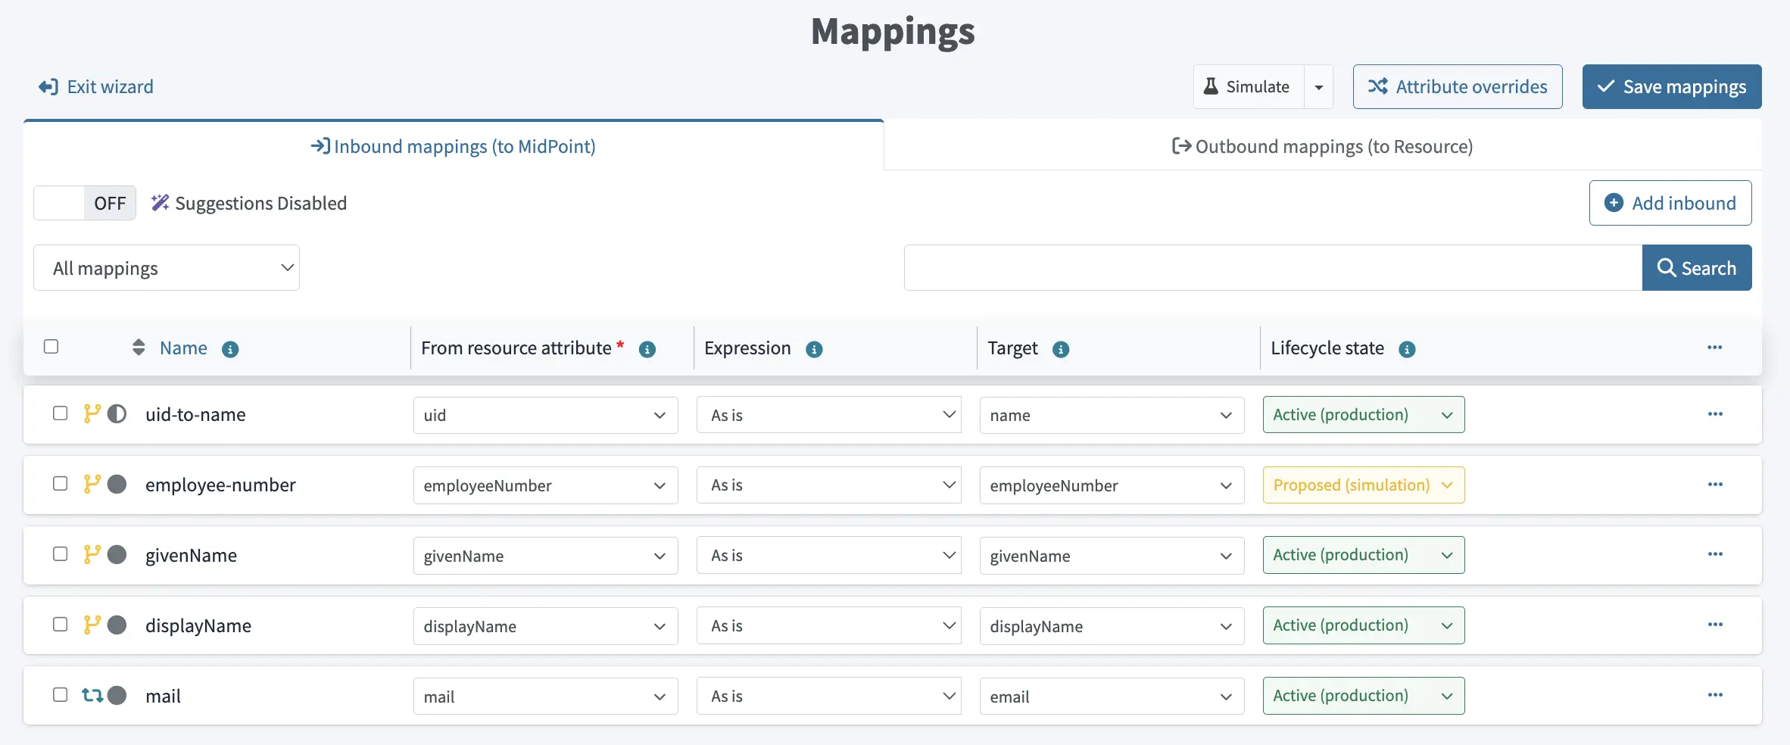Click the Exit wizard link
Viewport: 1790px width, 745px height.
click(x=95, y=86)
